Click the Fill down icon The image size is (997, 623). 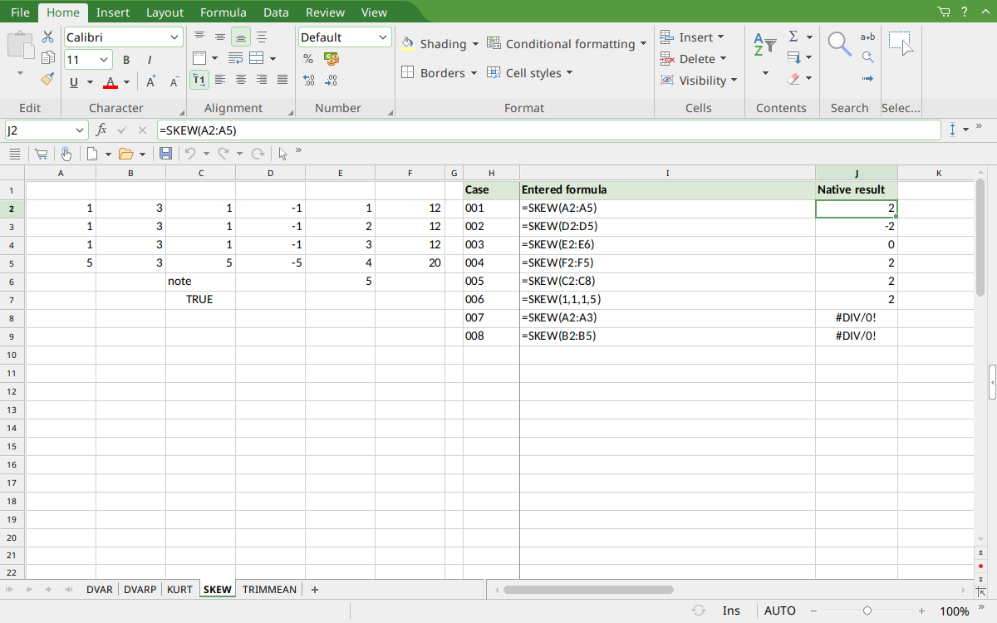[793, 57]
